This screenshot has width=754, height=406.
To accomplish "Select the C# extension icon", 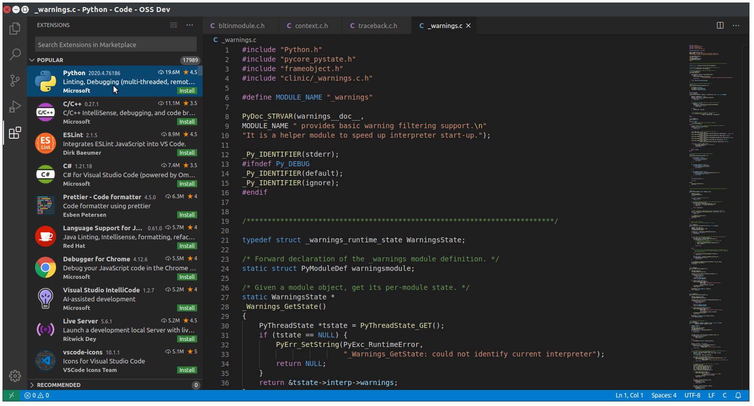I will (46, 174).
